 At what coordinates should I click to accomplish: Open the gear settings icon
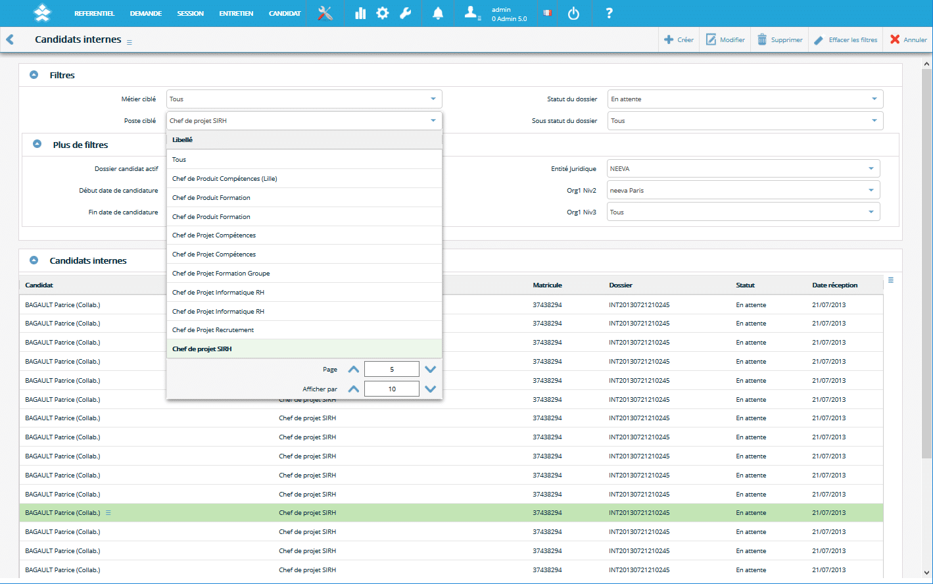(383, 13)
